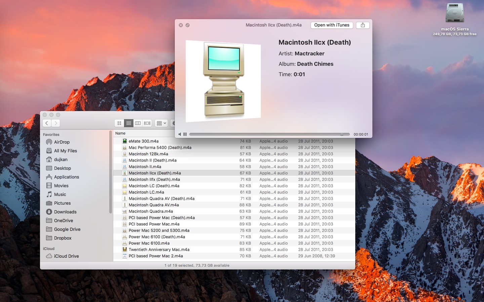Switch Finder to list view
484x302 pixels.
coord(129,123)
